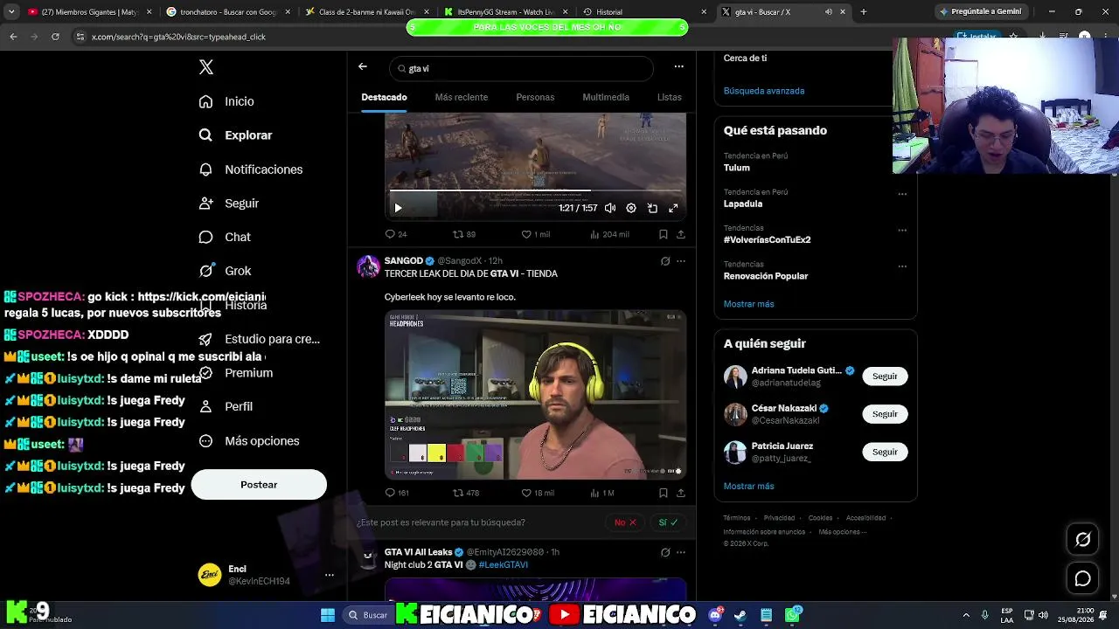Open Perfil in the sidebar
The height and width of the screenshot is (629, 1119).
point(226,406)
